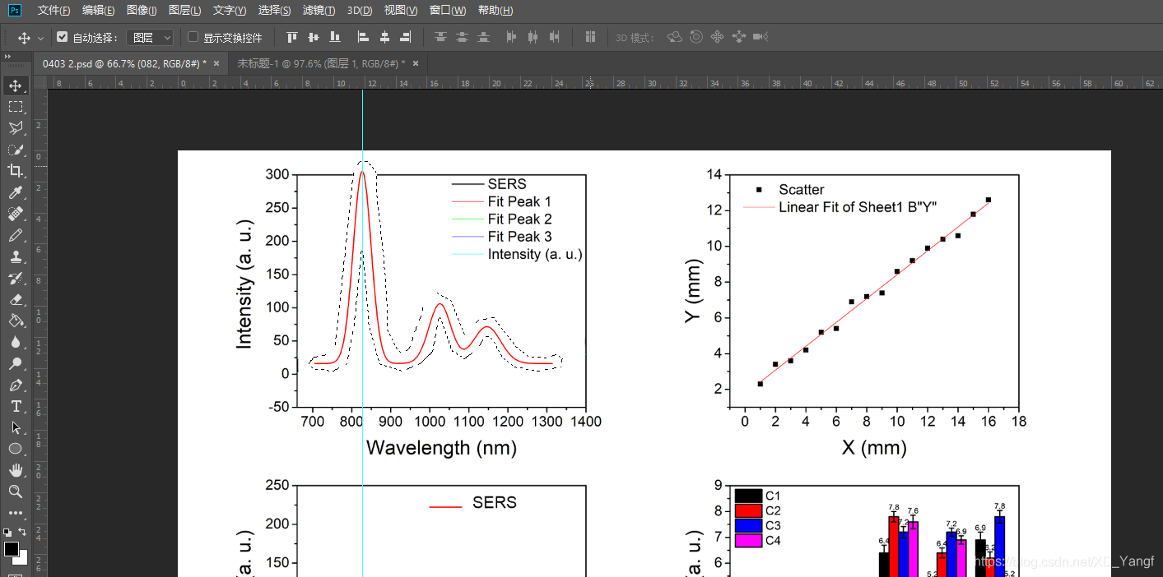
Task: Close the 未标题-1 document tab
Action: point(416,63)
